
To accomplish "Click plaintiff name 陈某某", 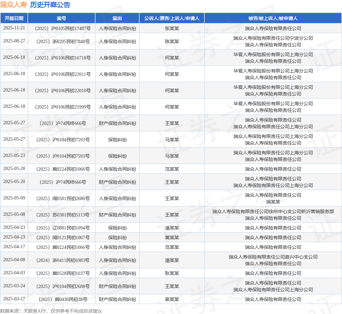I will pyautogui.click(x=172, y=41).
